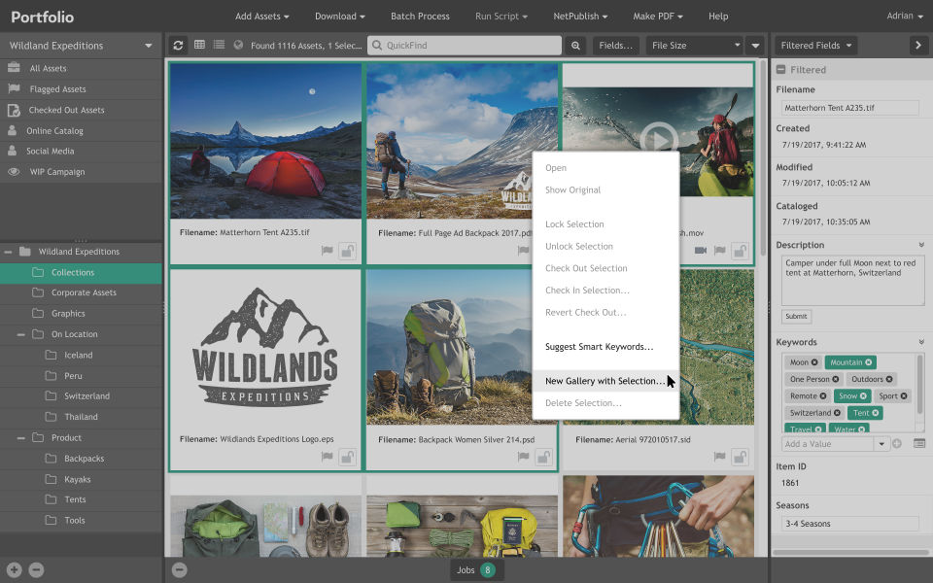933x583 pixels.
Task: Click the gallery vertical scrollbar
Action: pos(763,157)
